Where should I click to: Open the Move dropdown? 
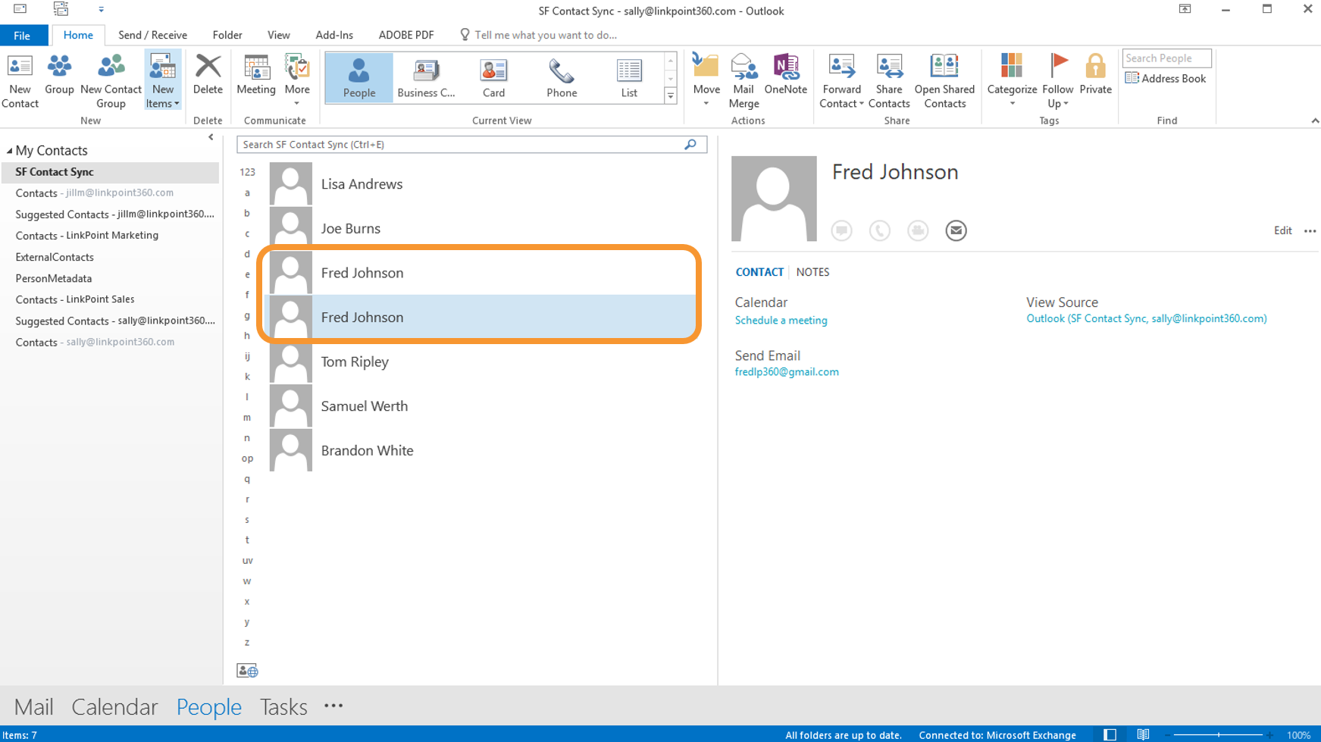[706, 80]
